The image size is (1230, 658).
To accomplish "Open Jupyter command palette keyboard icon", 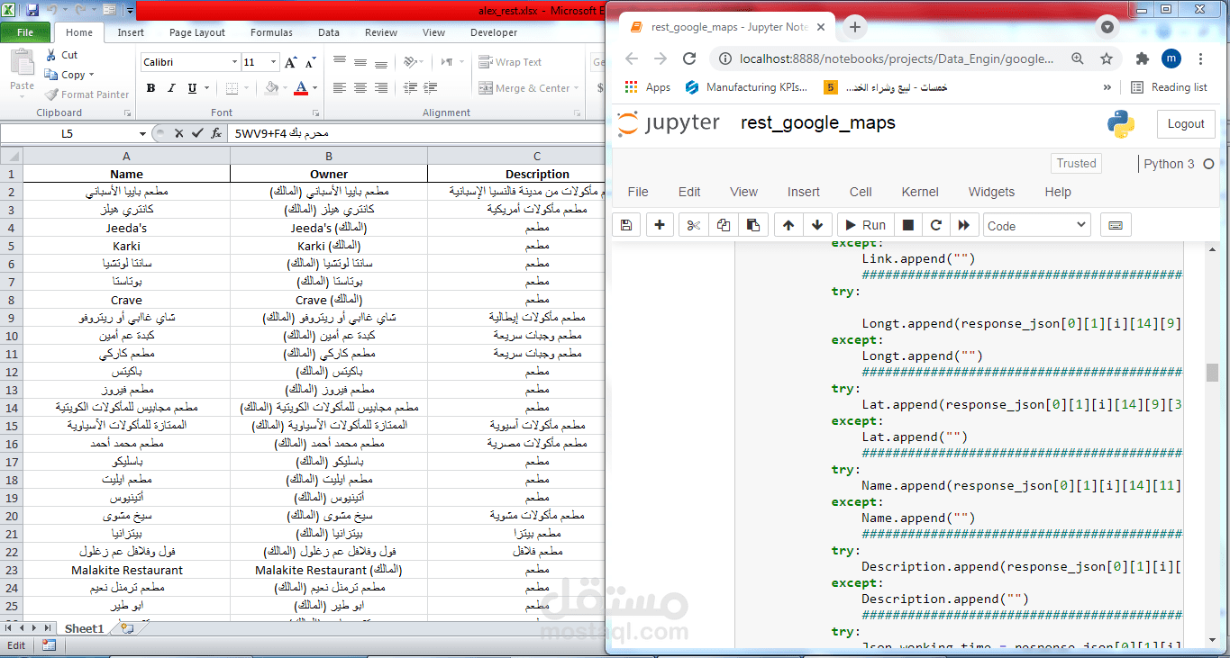I will tap(1116, 225).
